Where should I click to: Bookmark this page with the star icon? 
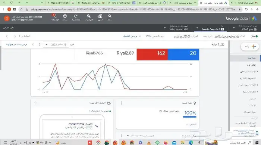click(21, 9)
